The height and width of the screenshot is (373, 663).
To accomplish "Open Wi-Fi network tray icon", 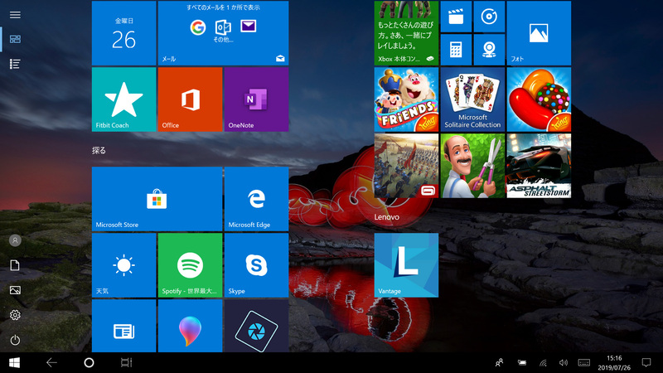I will click(544, 363).
